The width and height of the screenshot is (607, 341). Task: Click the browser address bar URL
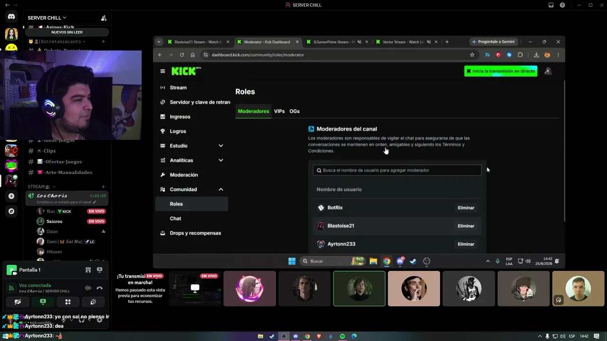(258, 55)
